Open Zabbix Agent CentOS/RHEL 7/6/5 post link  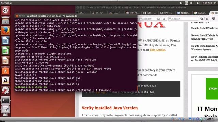tap(204, 37)
